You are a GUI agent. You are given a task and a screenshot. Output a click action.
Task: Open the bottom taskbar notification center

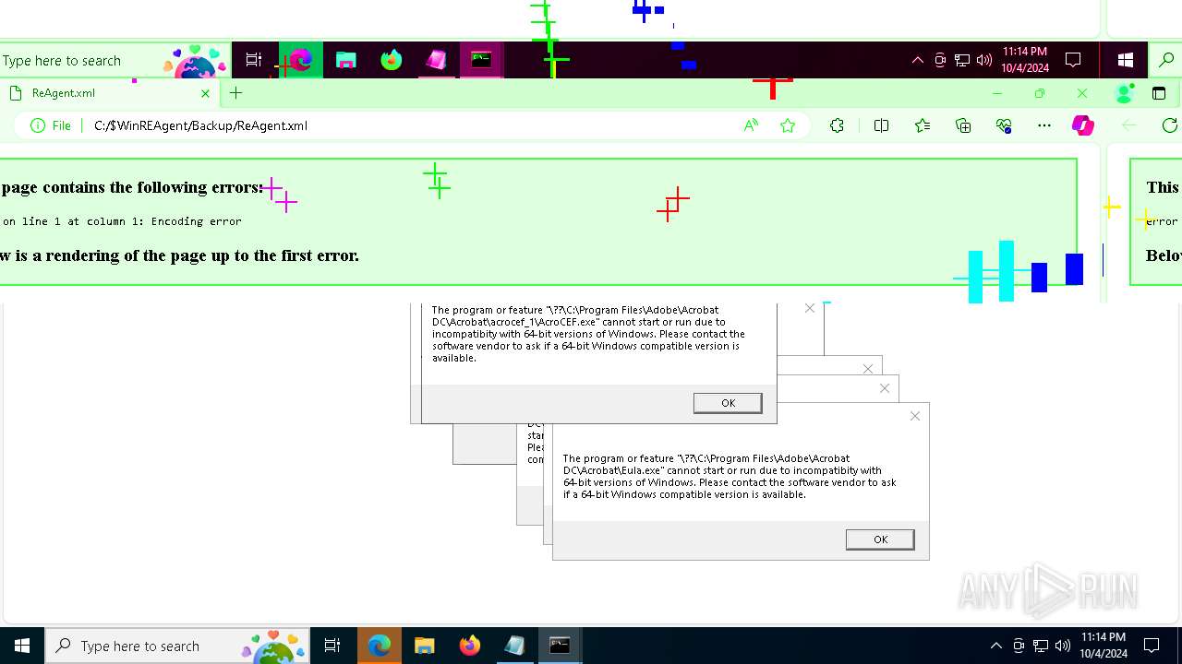[1152, 646]
